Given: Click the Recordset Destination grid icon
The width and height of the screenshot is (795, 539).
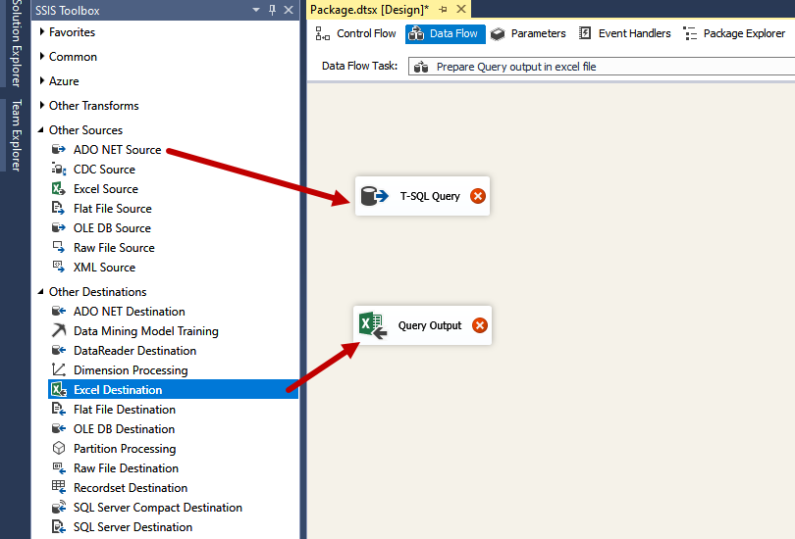Looking at the screenshot, I should (x=59, y=487).
